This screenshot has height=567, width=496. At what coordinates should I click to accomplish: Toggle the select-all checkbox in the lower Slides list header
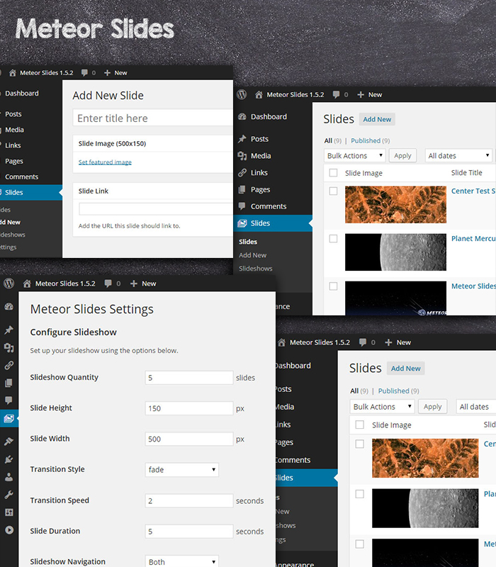360,425
